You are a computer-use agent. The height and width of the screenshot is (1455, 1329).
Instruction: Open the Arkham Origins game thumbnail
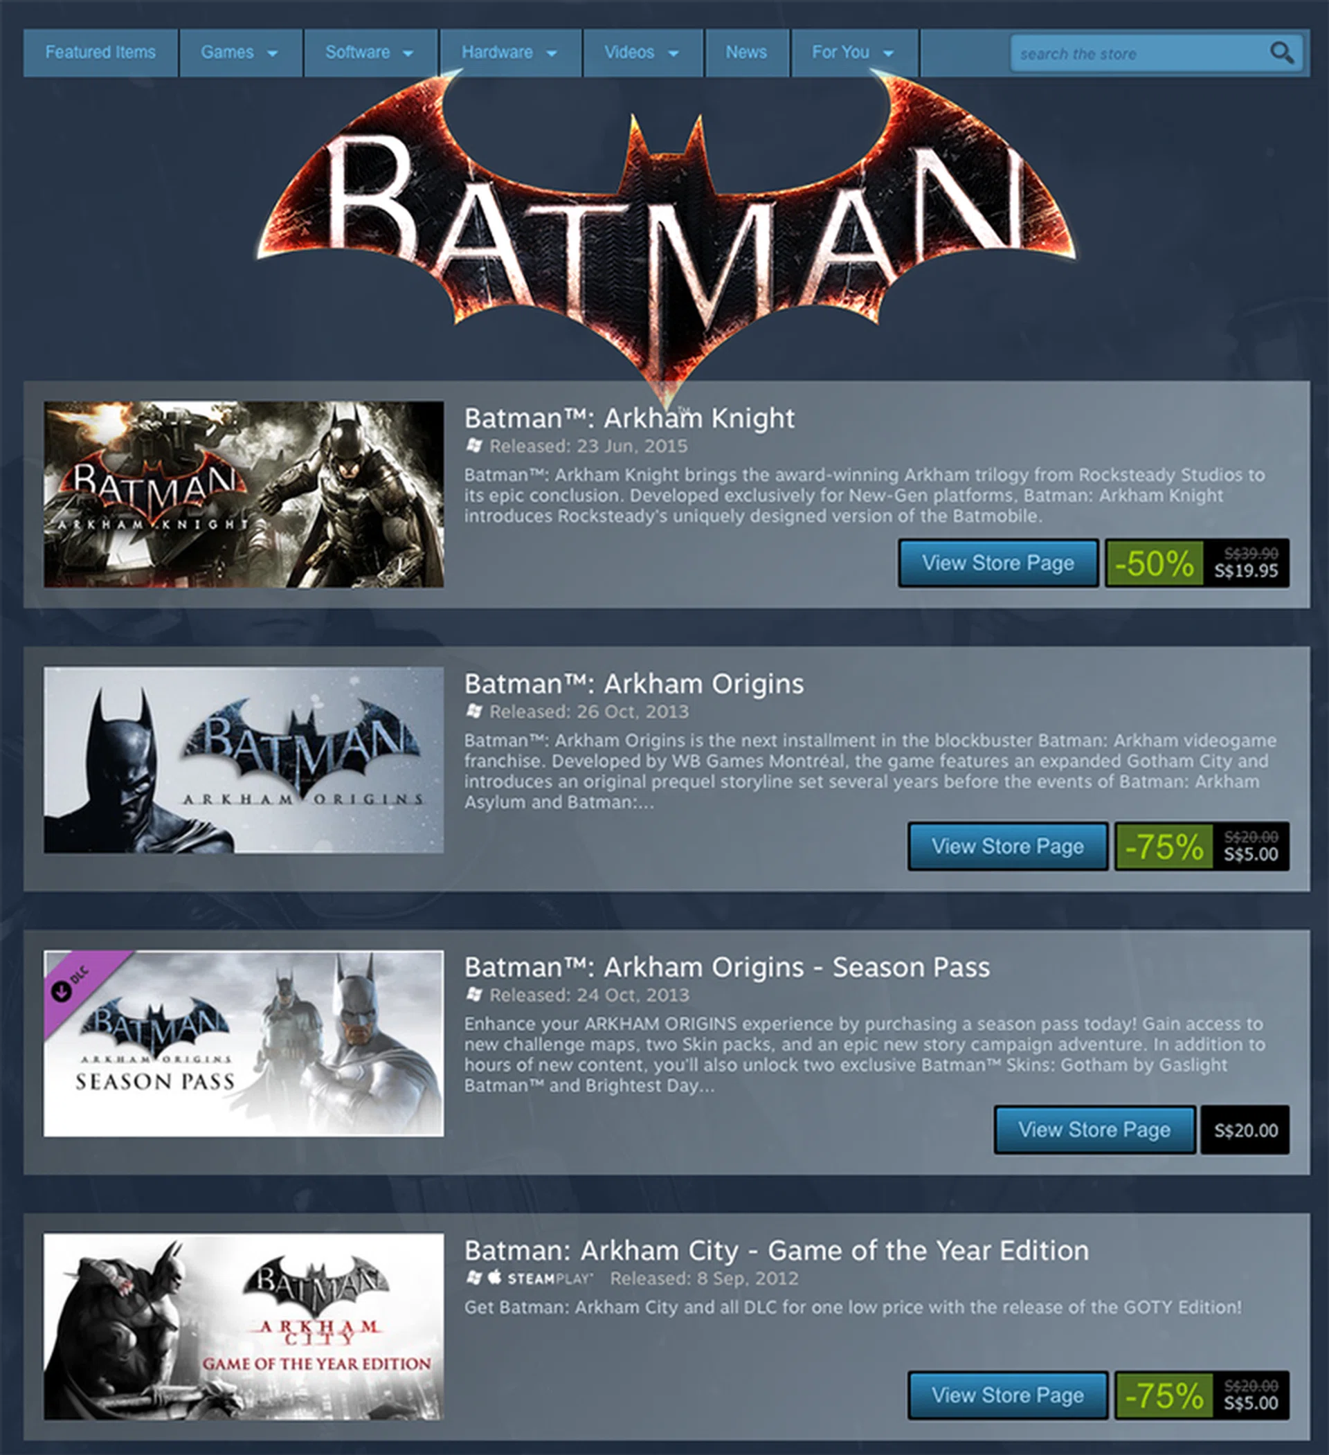[x=244, y=760]
